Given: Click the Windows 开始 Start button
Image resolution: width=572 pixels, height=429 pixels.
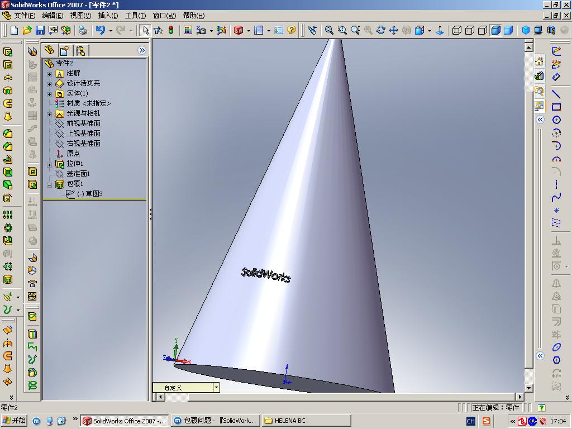Looking at the screenshot, I should [x=14, y=421].
